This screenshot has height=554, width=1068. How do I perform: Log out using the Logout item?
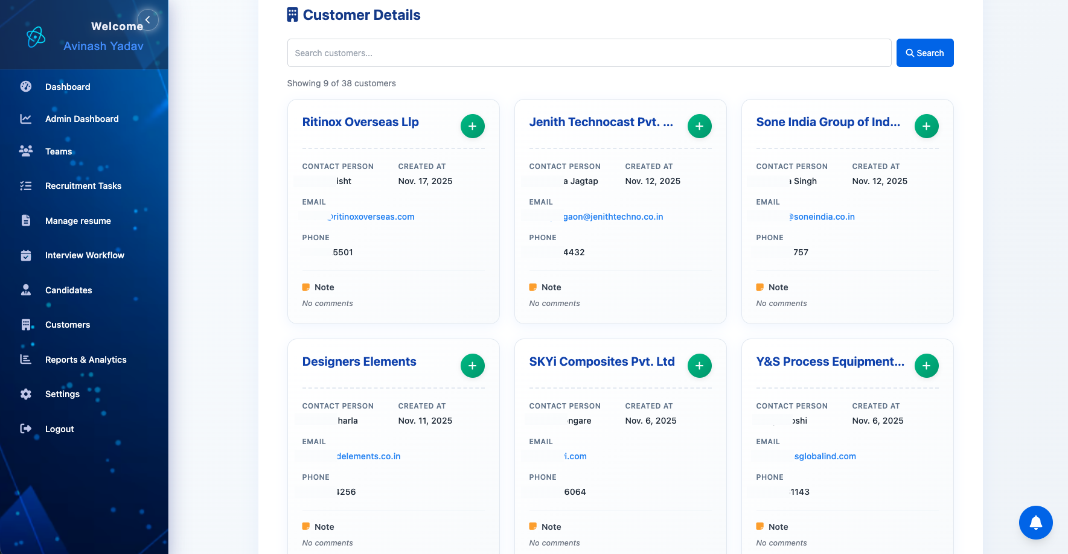(59, 429)
